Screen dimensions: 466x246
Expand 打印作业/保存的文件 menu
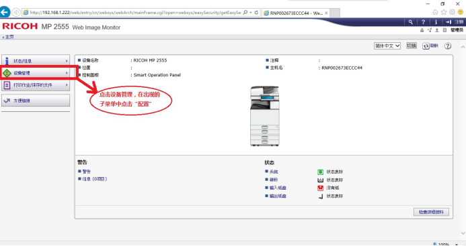click(x=36, y=85)
